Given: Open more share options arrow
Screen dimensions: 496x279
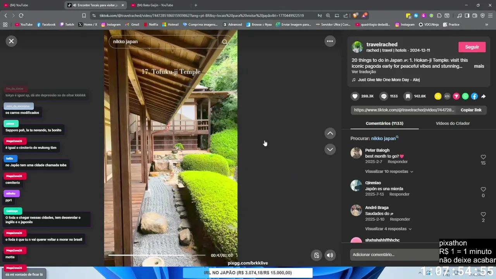Looking at the screenshot, I should click(x=484, y=96).
